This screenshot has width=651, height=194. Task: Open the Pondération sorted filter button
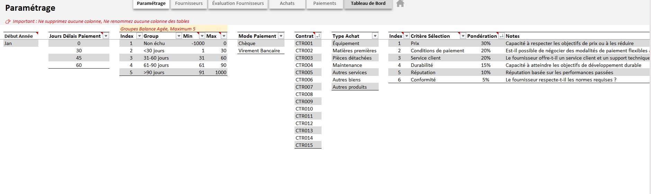click(x=501, y=36)
